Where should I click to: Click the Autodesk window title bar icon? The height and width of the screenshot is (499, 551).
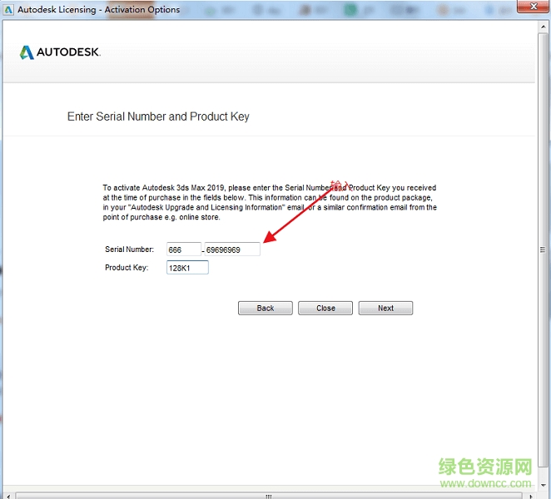click(8, 10)
